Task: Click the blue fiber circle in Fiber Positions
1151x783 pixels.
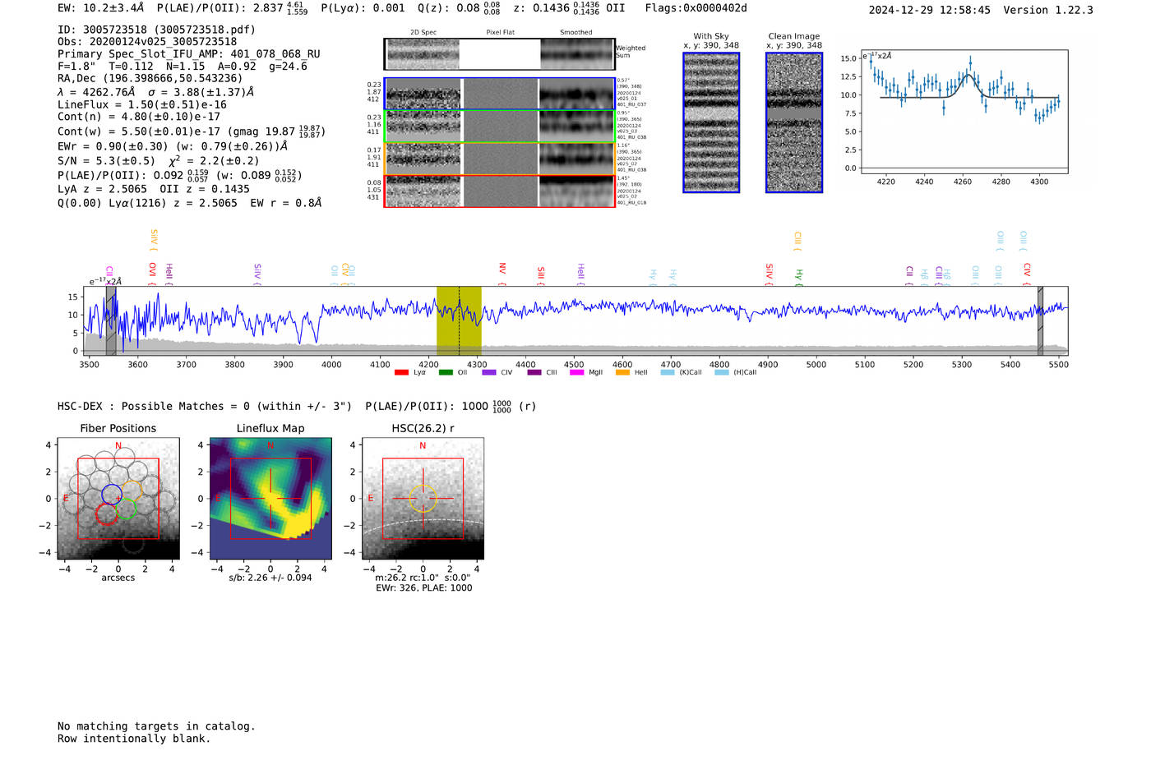Action: [112, 495]
